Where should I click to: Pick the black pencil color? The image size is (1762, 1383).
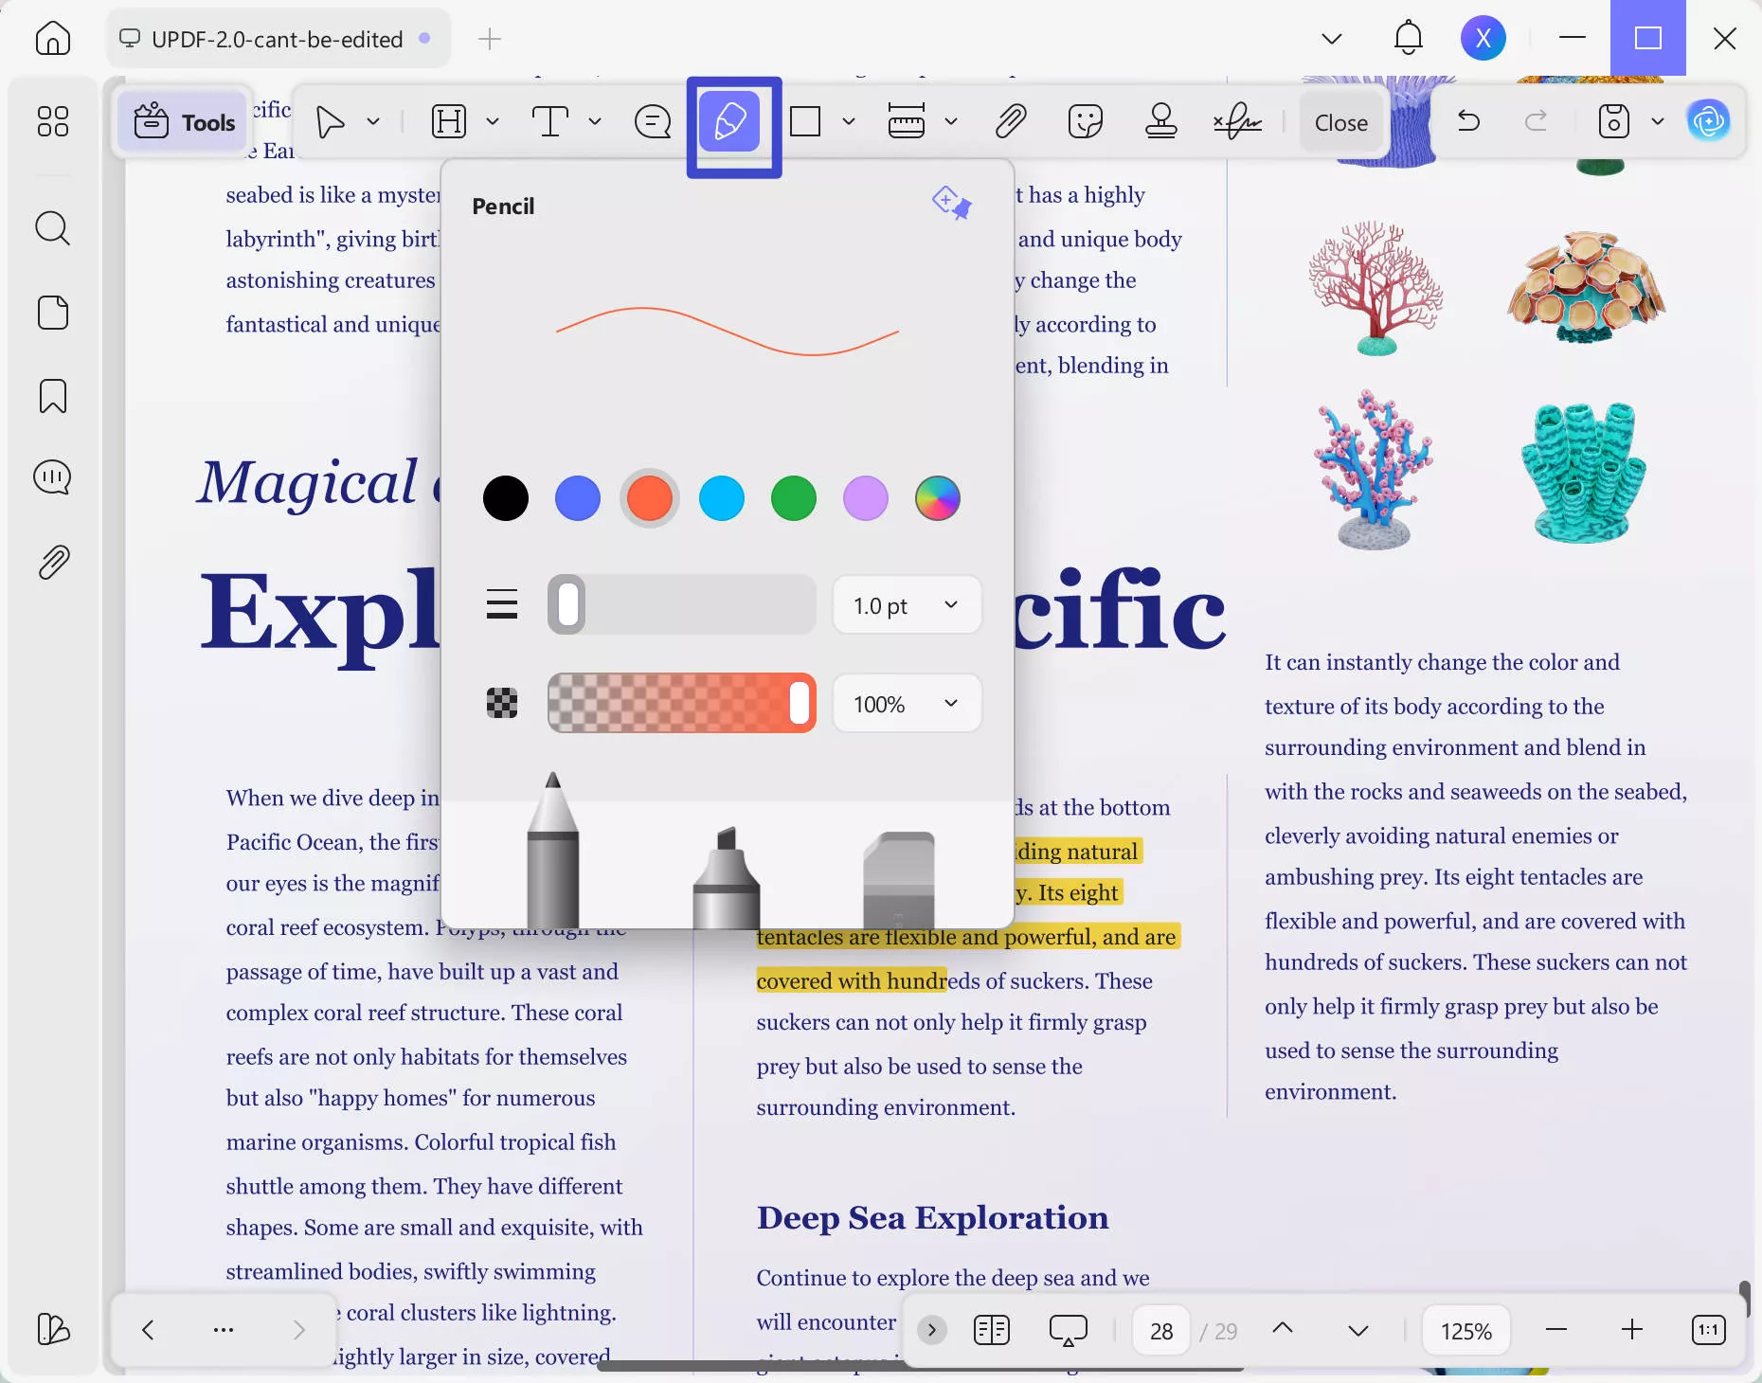[506, 498]
